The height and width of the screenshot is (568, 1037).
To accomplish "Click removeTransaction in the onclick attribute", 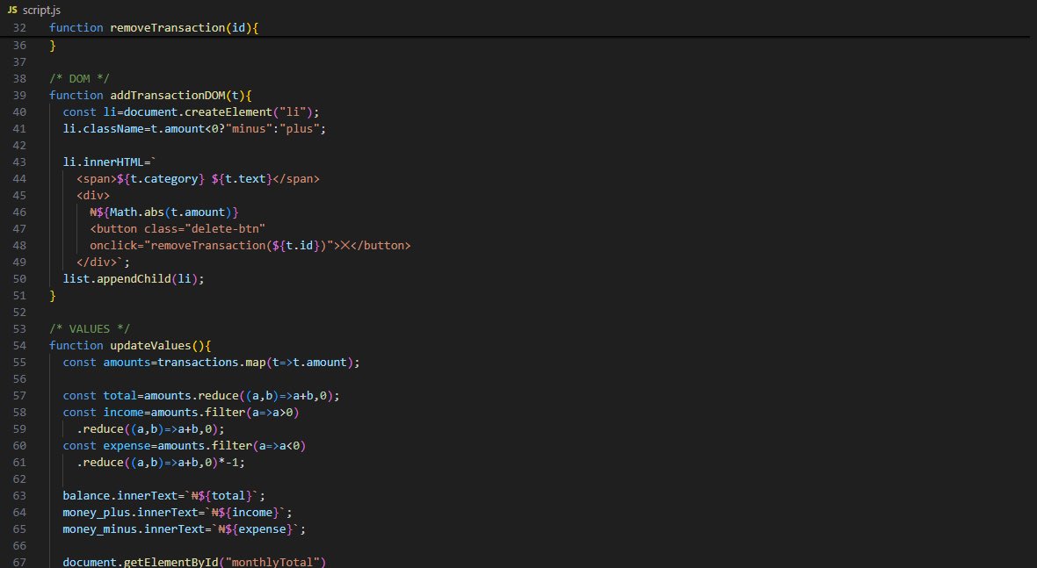I will [208, 246].
